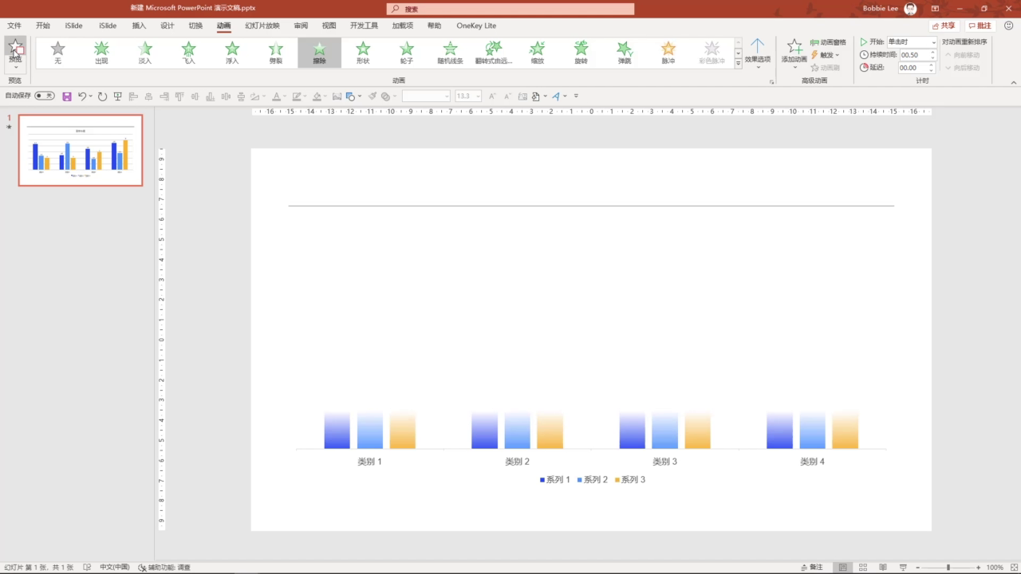Collapse the ribbon with the chevron
The width and height of the screenshot is (1021, 574).
(1014, 81)
